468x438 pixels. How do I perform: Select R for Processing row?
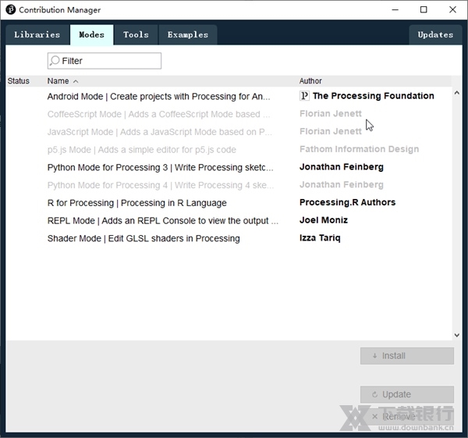[229, 203]
